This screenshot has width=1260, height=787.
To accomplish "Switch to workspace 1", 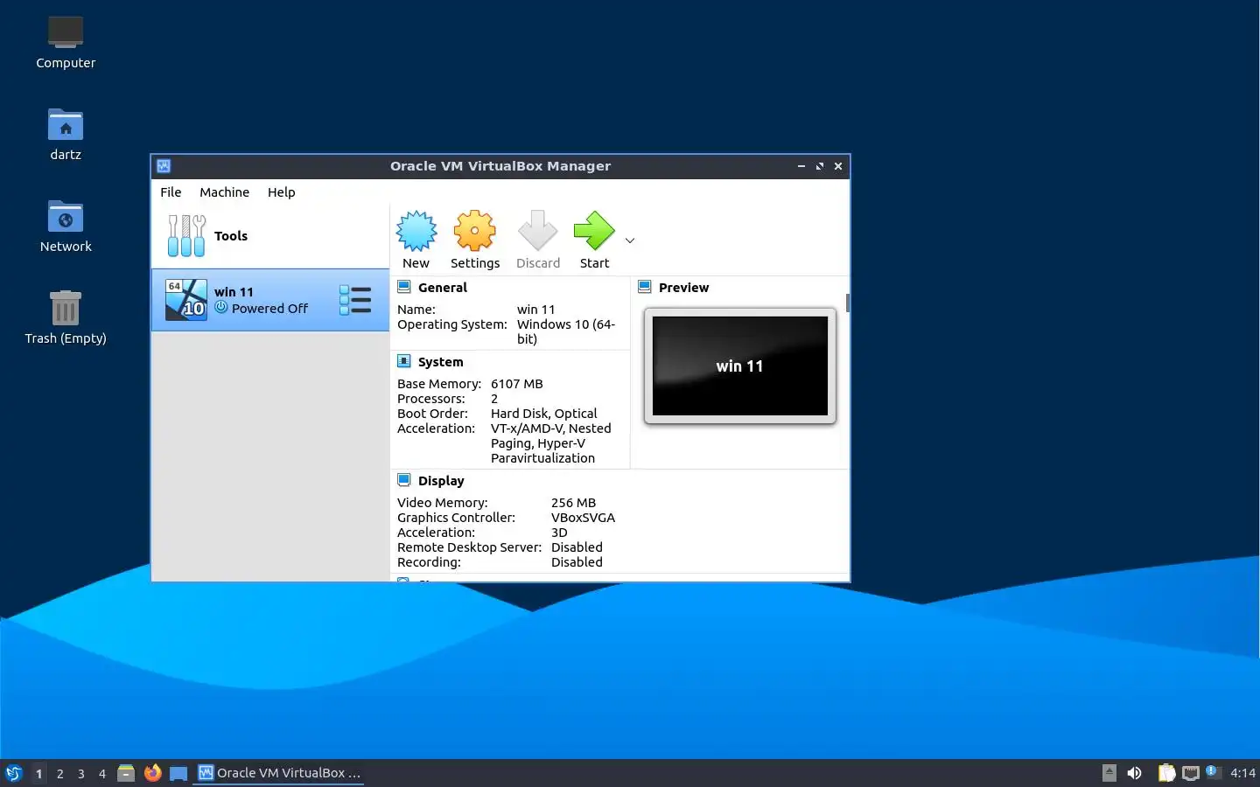I will (38, 774).
